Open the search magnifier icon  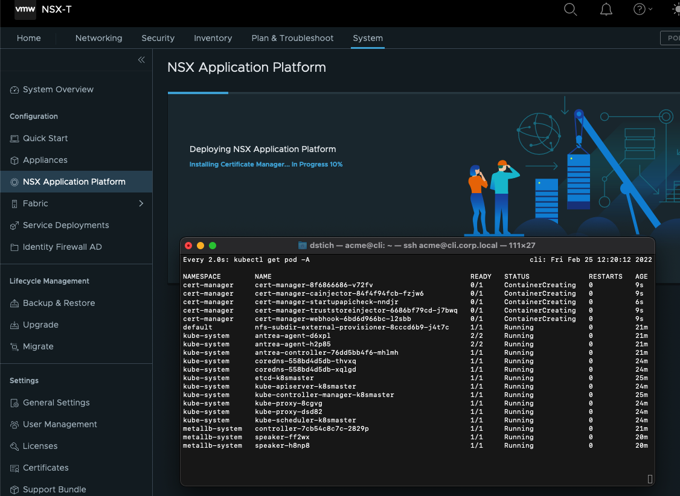(x=570, y=9)
